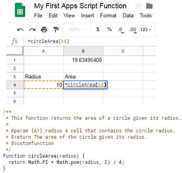Click the @param {A1} radius comment line
This screenshot has height=173, width=182.
click(90, 131)
